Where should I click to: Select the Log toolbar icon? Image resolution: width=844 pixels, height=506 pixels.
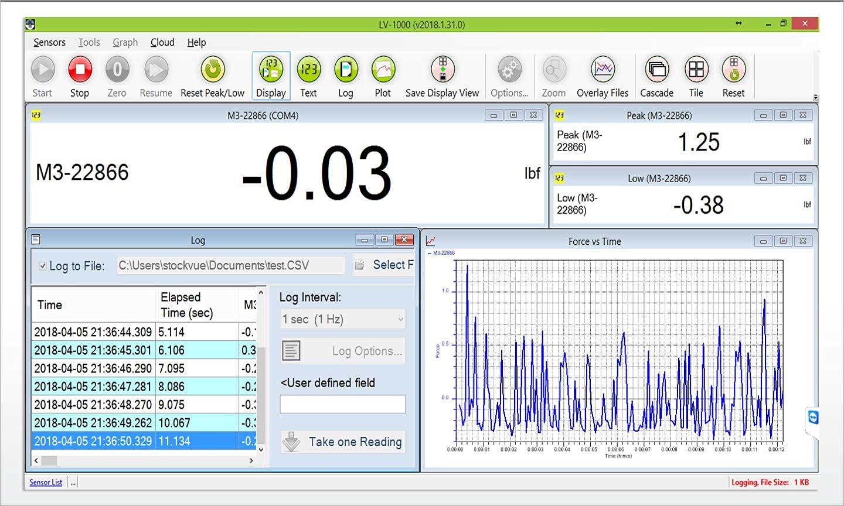[x=346, y=70]
